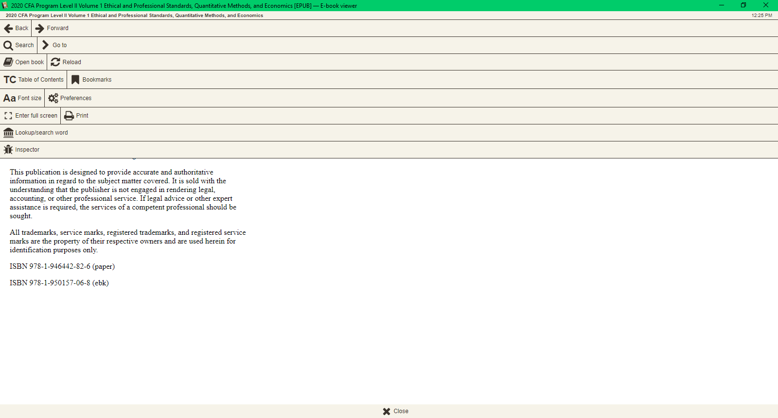Enter full screen mode
Viewport: 778px width, 418px height.
31,116
